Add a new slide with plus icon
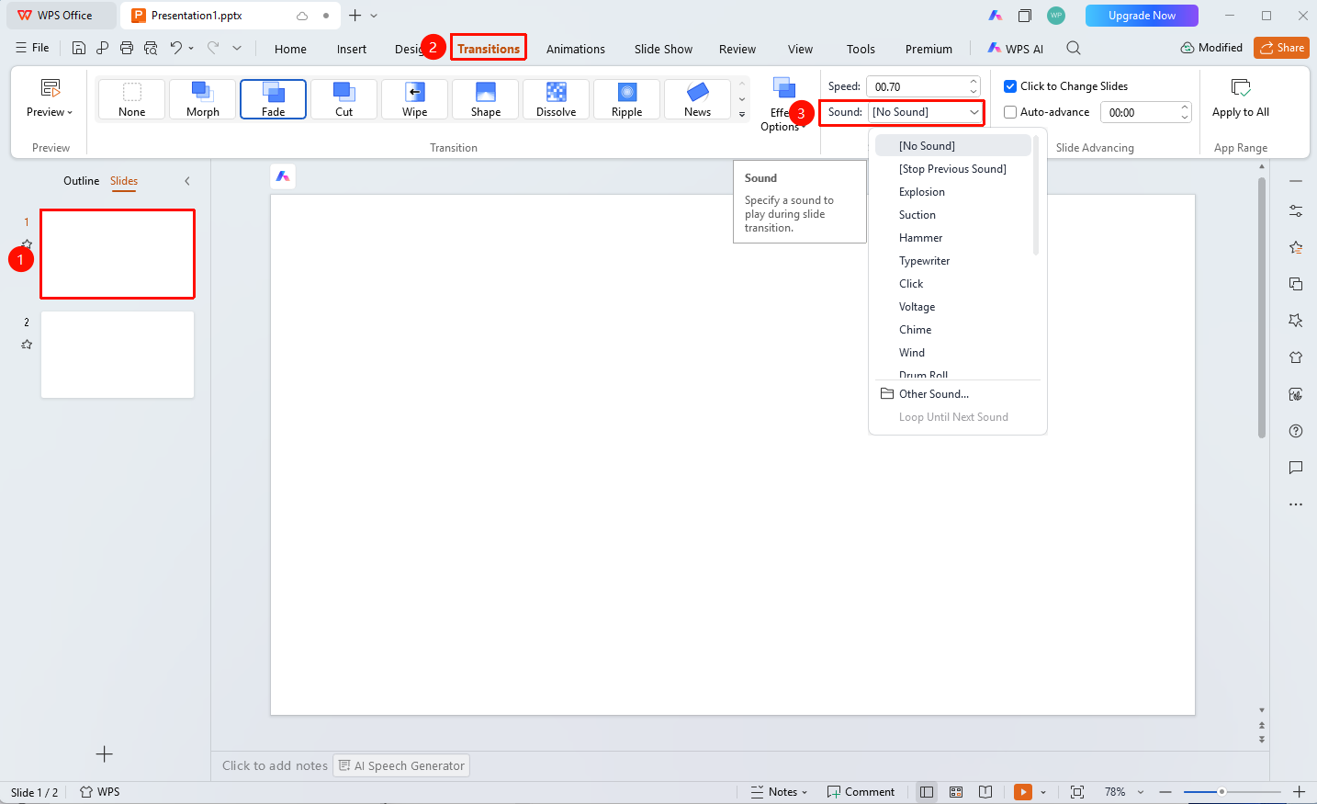 pyautogui.click(x=105, y=754)
